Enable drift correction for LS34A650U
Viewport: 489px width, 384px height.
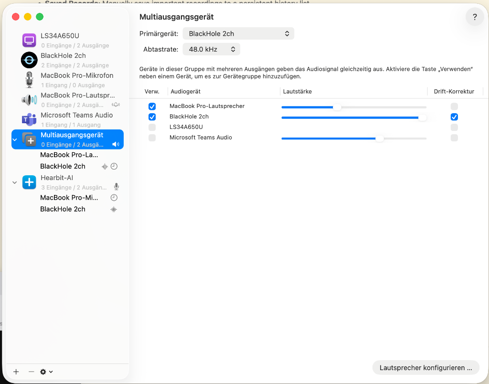pos(454,127)
